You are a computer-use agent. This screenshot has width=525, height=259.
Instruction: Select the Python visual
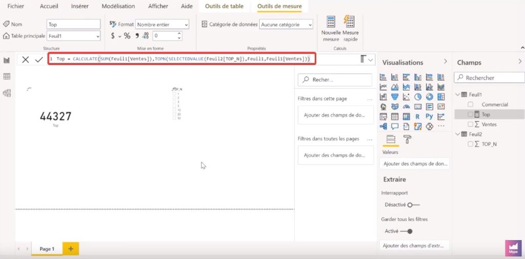click(x=430, y=117)
